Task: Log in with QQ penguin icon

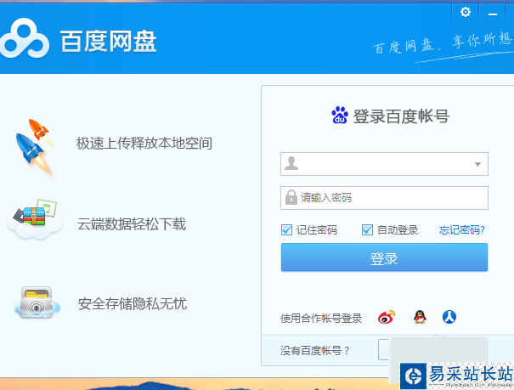Action: 420,317
